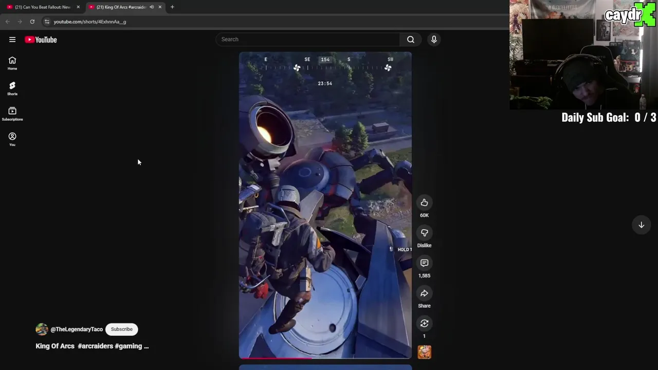Go back in browser history
This screenshot has width=658, height=370.
7,22
